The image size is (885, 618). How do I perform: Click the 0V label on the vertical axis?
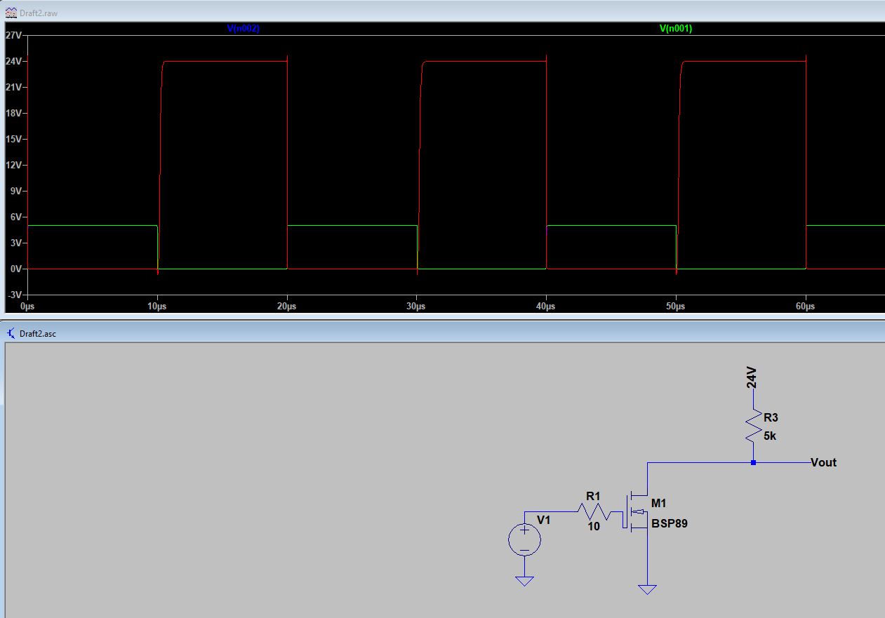pos(16,269)
